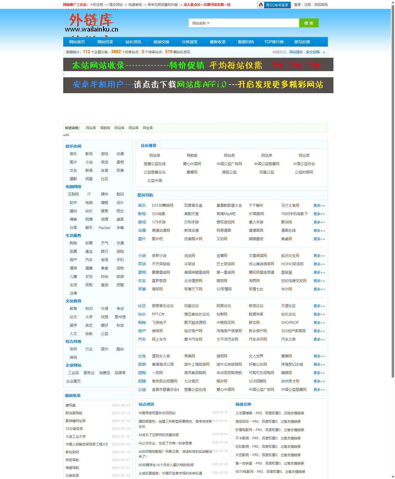
Task: Open the 找回密码 link
Action: pyautogui.click(x=321, y=5)
